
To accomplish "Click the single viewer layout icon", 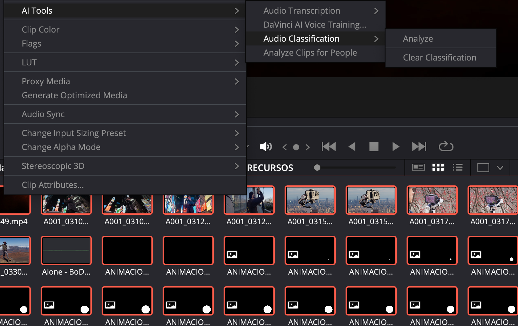I will point(483,168).
